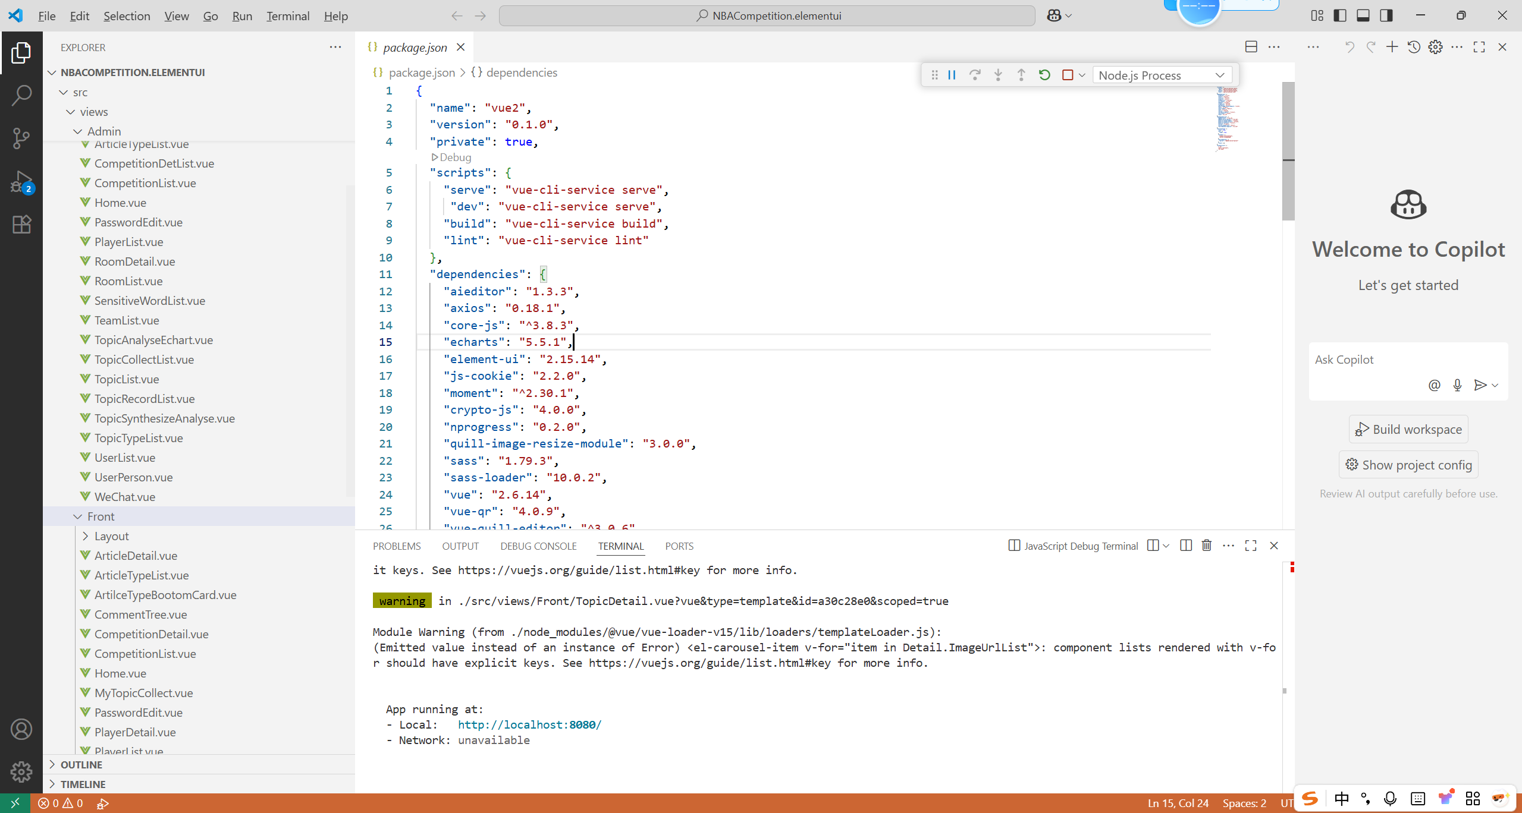Click the errors and warnings status item
This screenshot has height=813, width=1522.
(x=60, y=803)
